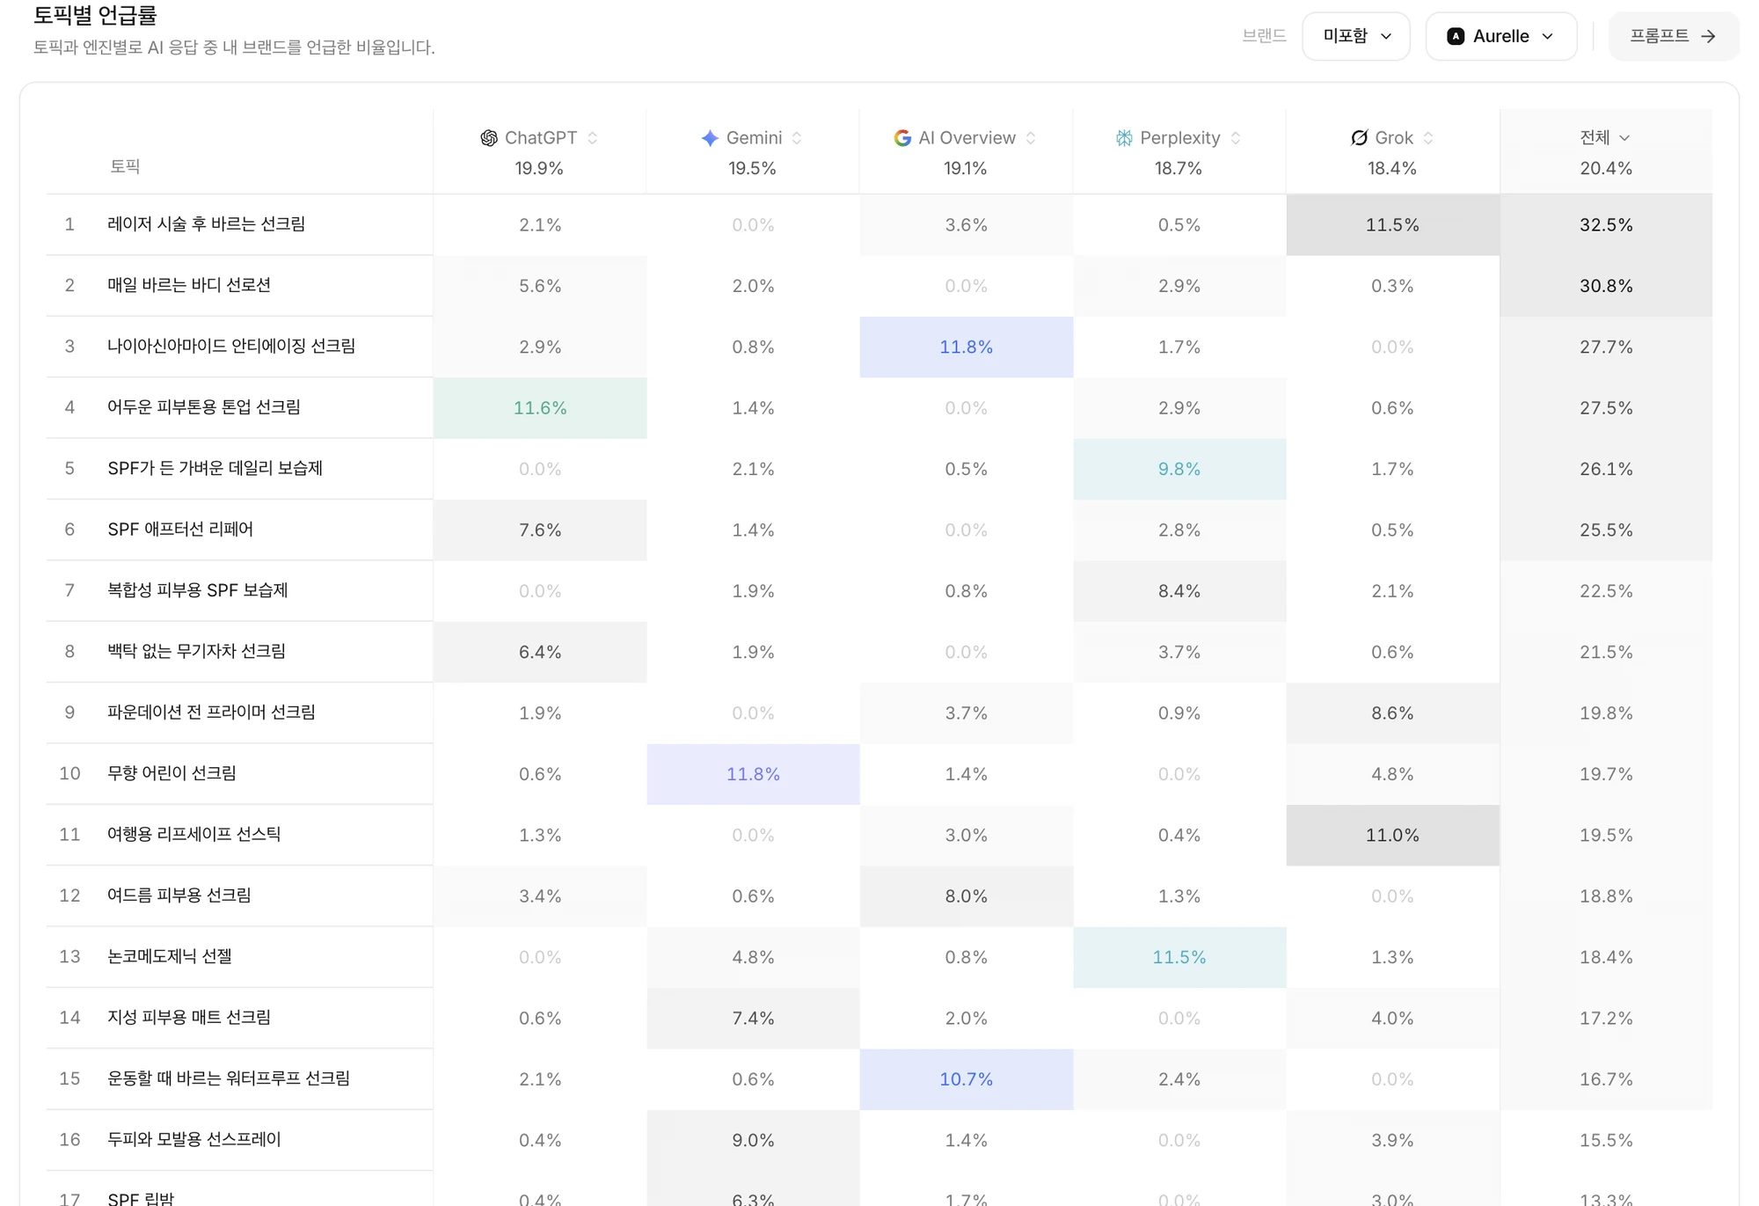Image resolution: width=1759 pixels, height=1206 pixels.
Task: Select topic 논코메도제닉 선젤
Action: tap(170, 956)
